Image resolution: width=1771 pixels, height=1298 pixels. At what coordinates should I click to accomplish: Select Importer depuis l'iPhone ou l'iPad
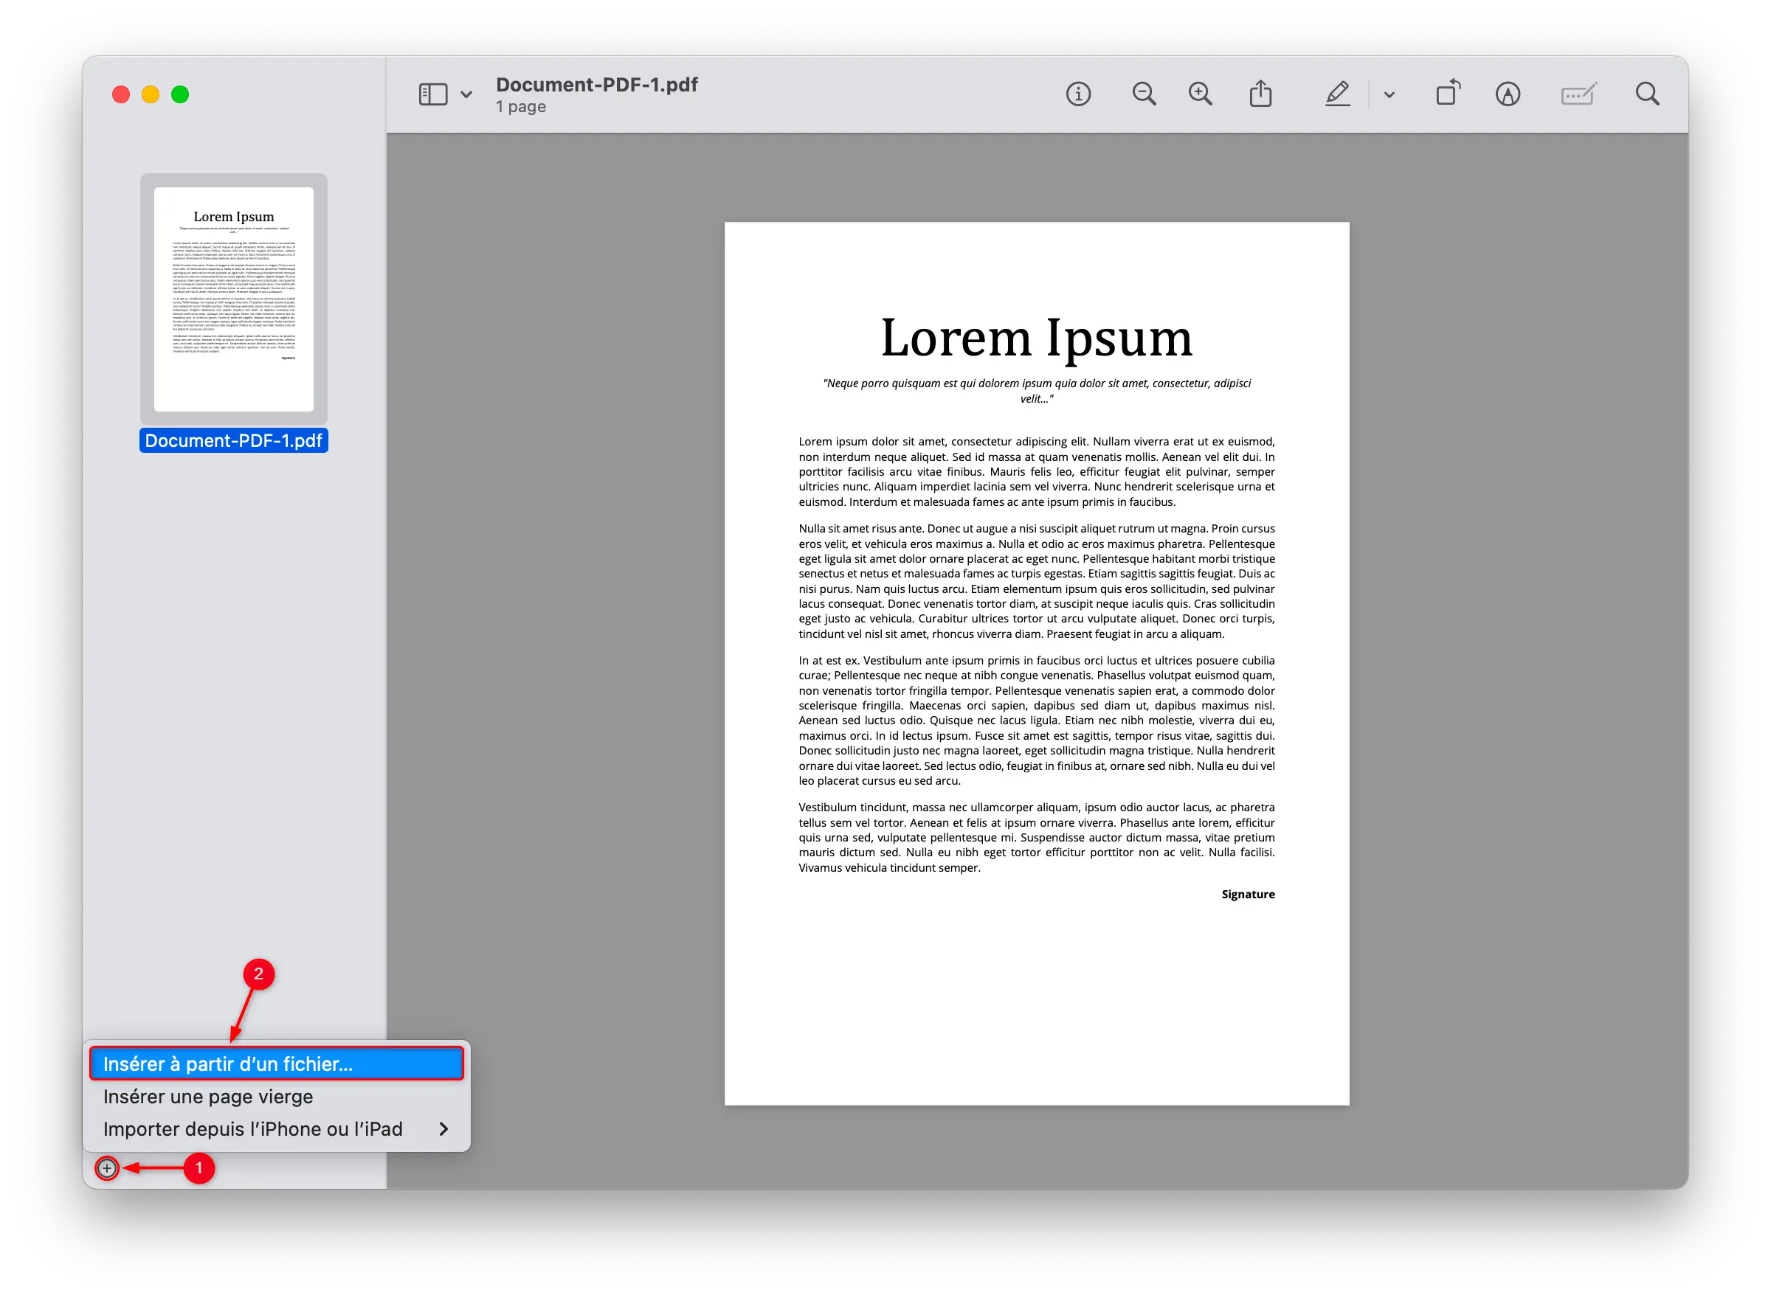pyautogui.click(x=252, y=1129)
